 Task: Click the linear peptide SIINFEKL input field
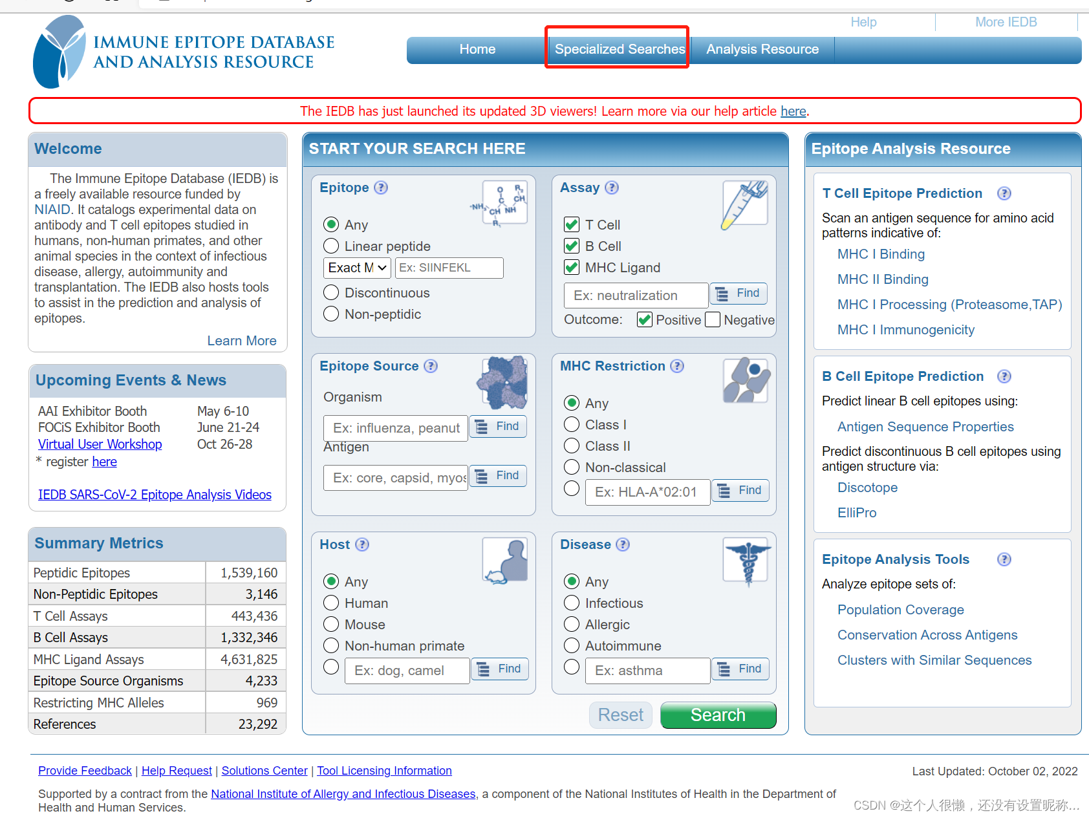click(449, 268)
